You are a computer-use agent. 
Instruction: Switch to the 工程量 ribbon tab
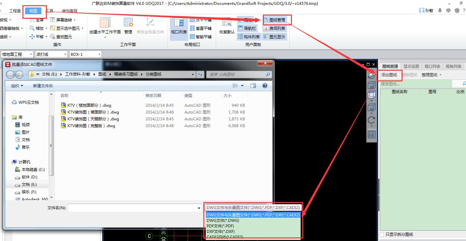click(15, 11)
